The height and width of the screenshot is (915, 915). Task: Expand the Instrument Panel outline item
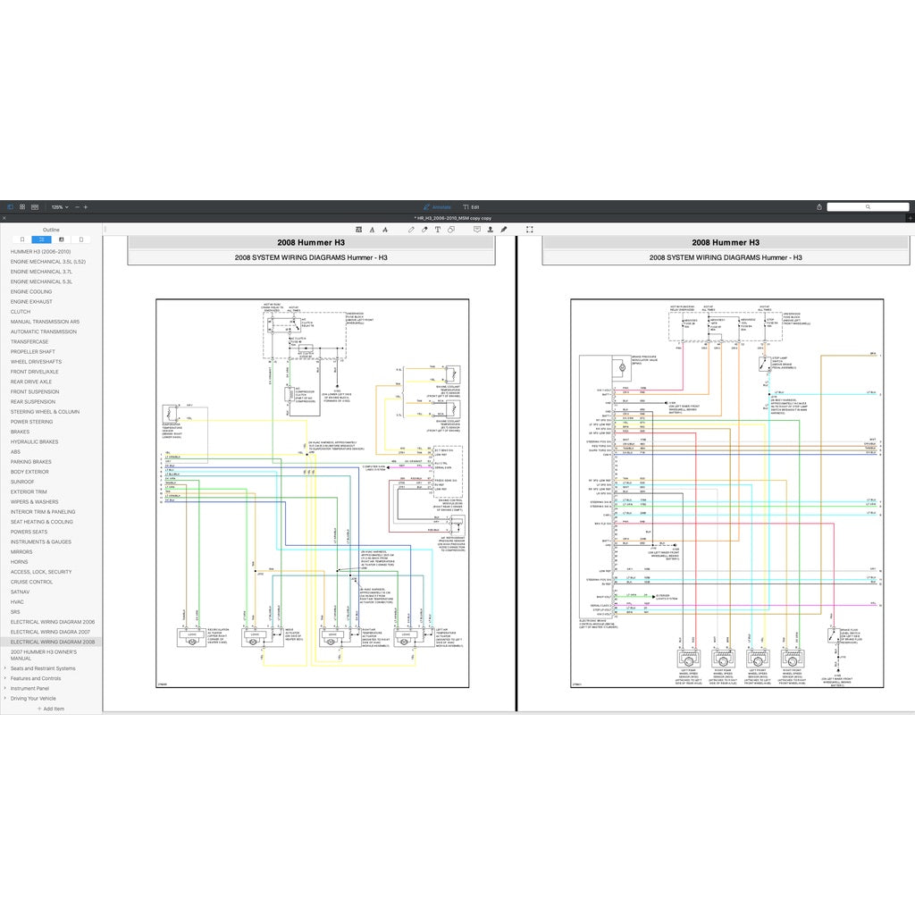[4, 689]
